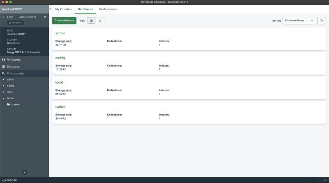This screenshot has height=183, width=329.
Task: Open the Sort by Database Name dropdown
Action: [x=299, y=20]
